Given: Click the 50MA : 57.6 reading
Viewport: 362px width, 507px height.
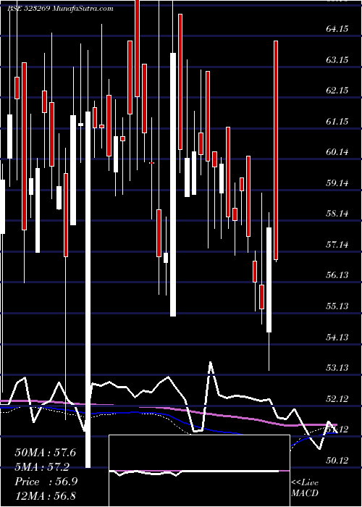Looking at the screenshot, I should pyautogui.click(x=45, y=453).
